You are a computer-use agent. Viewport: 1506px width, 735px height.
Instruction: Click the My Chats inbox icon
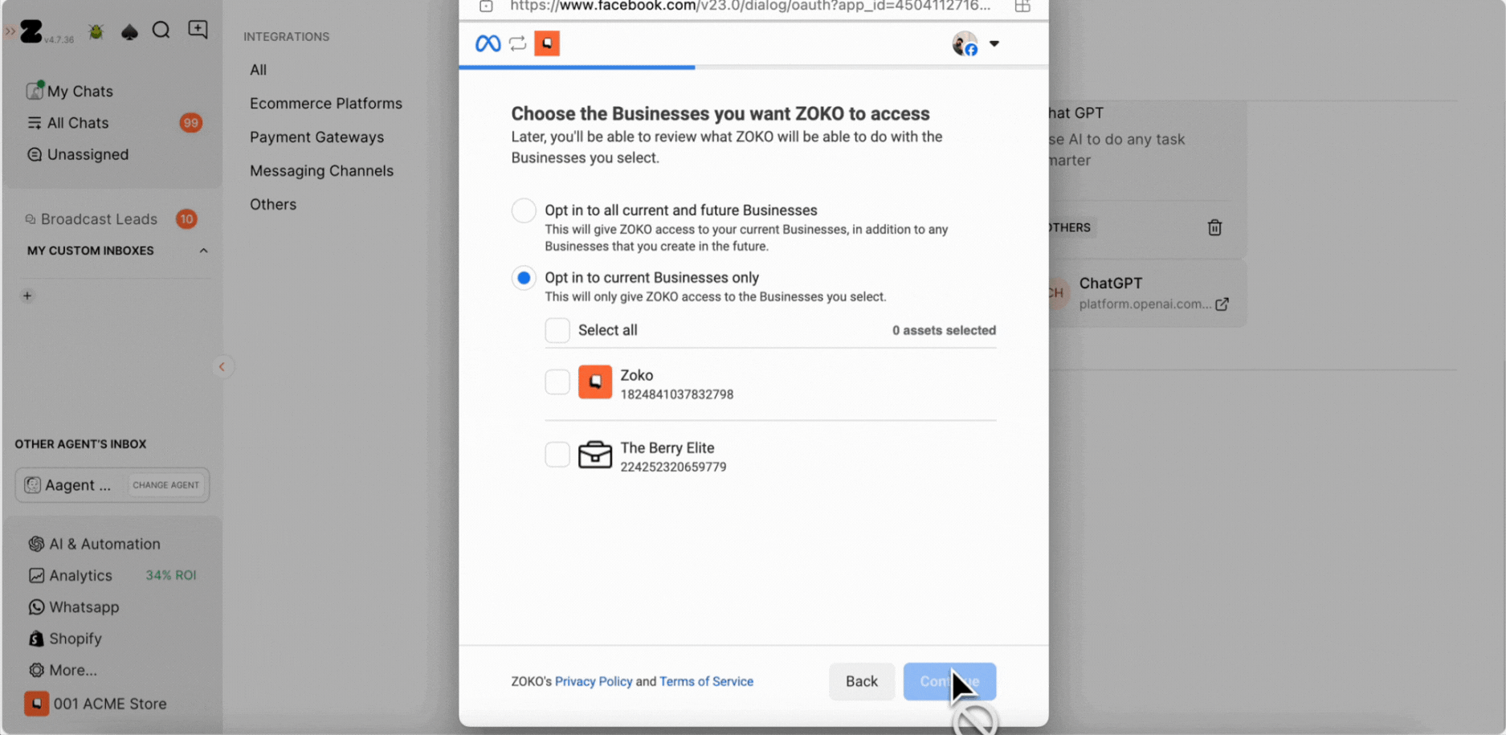[x=35, y=91]
